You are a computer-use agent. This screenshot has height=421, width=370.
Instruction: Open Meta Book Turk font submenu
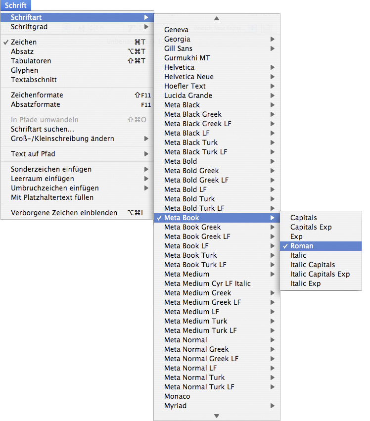click(217, 255)
